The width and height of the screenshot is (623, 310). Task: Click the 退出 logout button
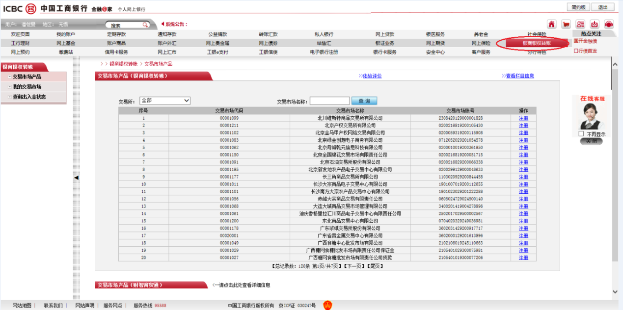point(602,7)
